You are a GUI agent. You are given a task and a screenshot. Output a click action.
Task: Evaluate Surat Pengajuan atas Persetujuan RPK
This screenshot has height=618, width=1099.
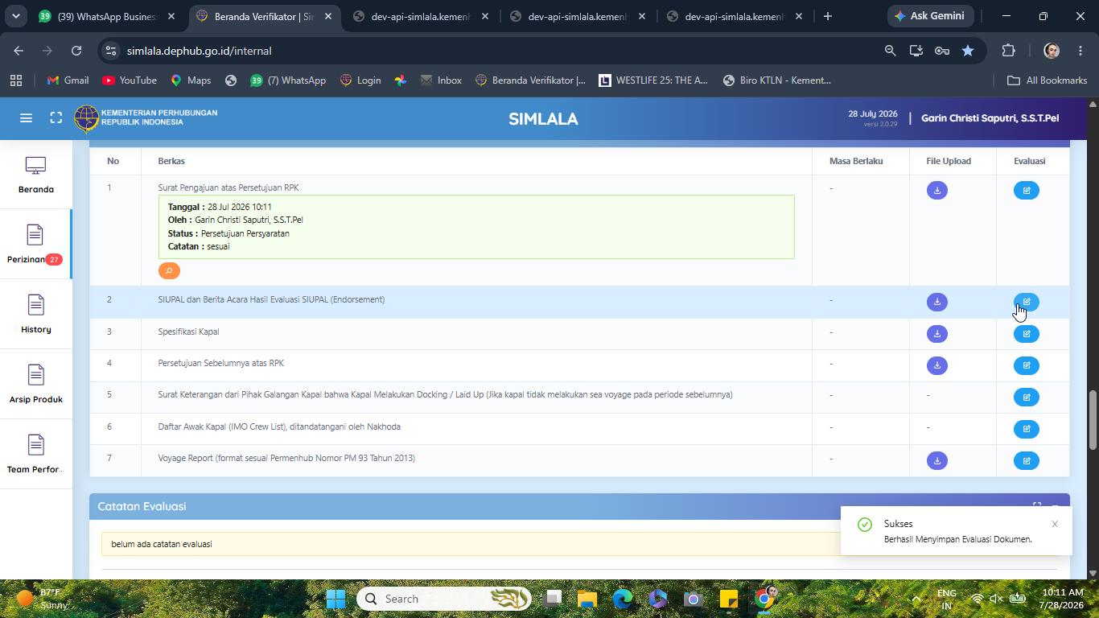point(1026,191)
